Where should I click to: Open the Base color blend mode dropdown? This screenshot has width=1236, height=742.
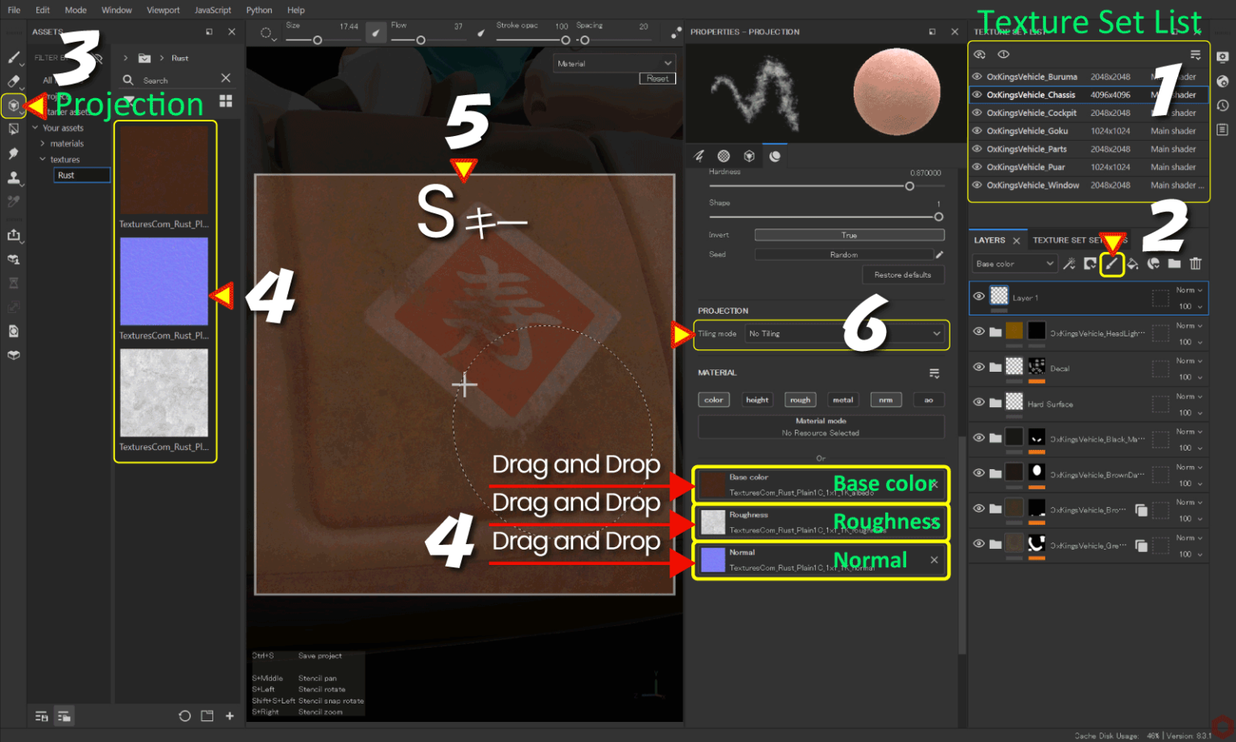pos(1014,263)
